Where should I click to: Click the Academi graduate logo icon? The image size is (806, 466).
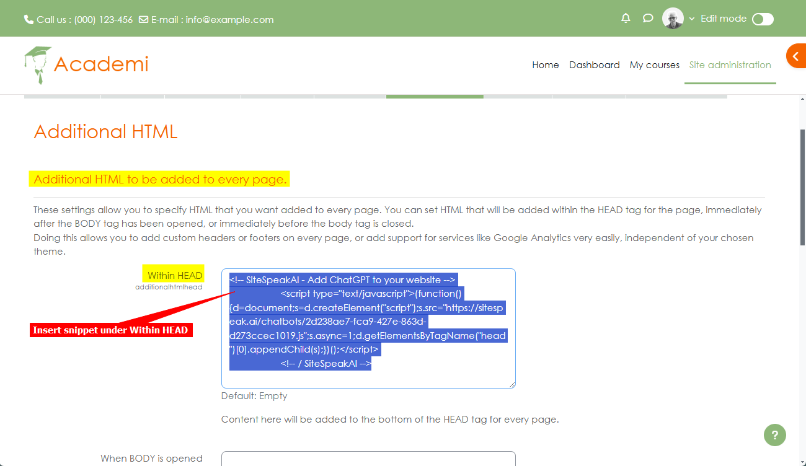pyautogui.click(x=38, y=65)
